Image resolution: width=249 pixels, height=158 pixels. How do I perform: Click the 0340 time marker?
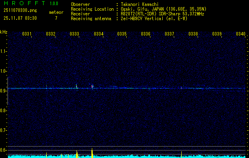pyautogui.click(x=241, y=34)
